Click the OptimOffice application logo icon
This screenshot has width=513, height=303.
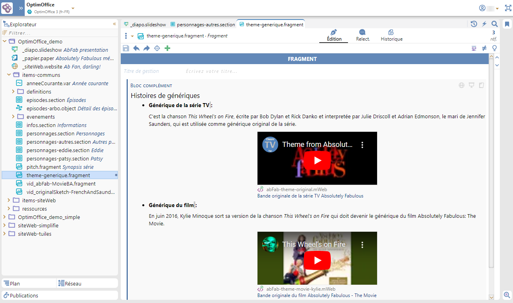tap(7, 8)
